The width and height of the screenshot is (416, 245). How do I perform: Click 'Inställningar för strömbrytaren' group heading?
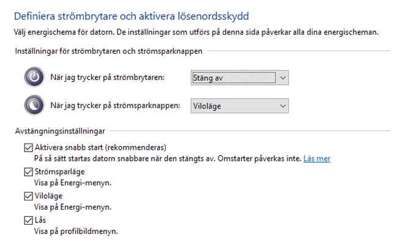point(109,51)
